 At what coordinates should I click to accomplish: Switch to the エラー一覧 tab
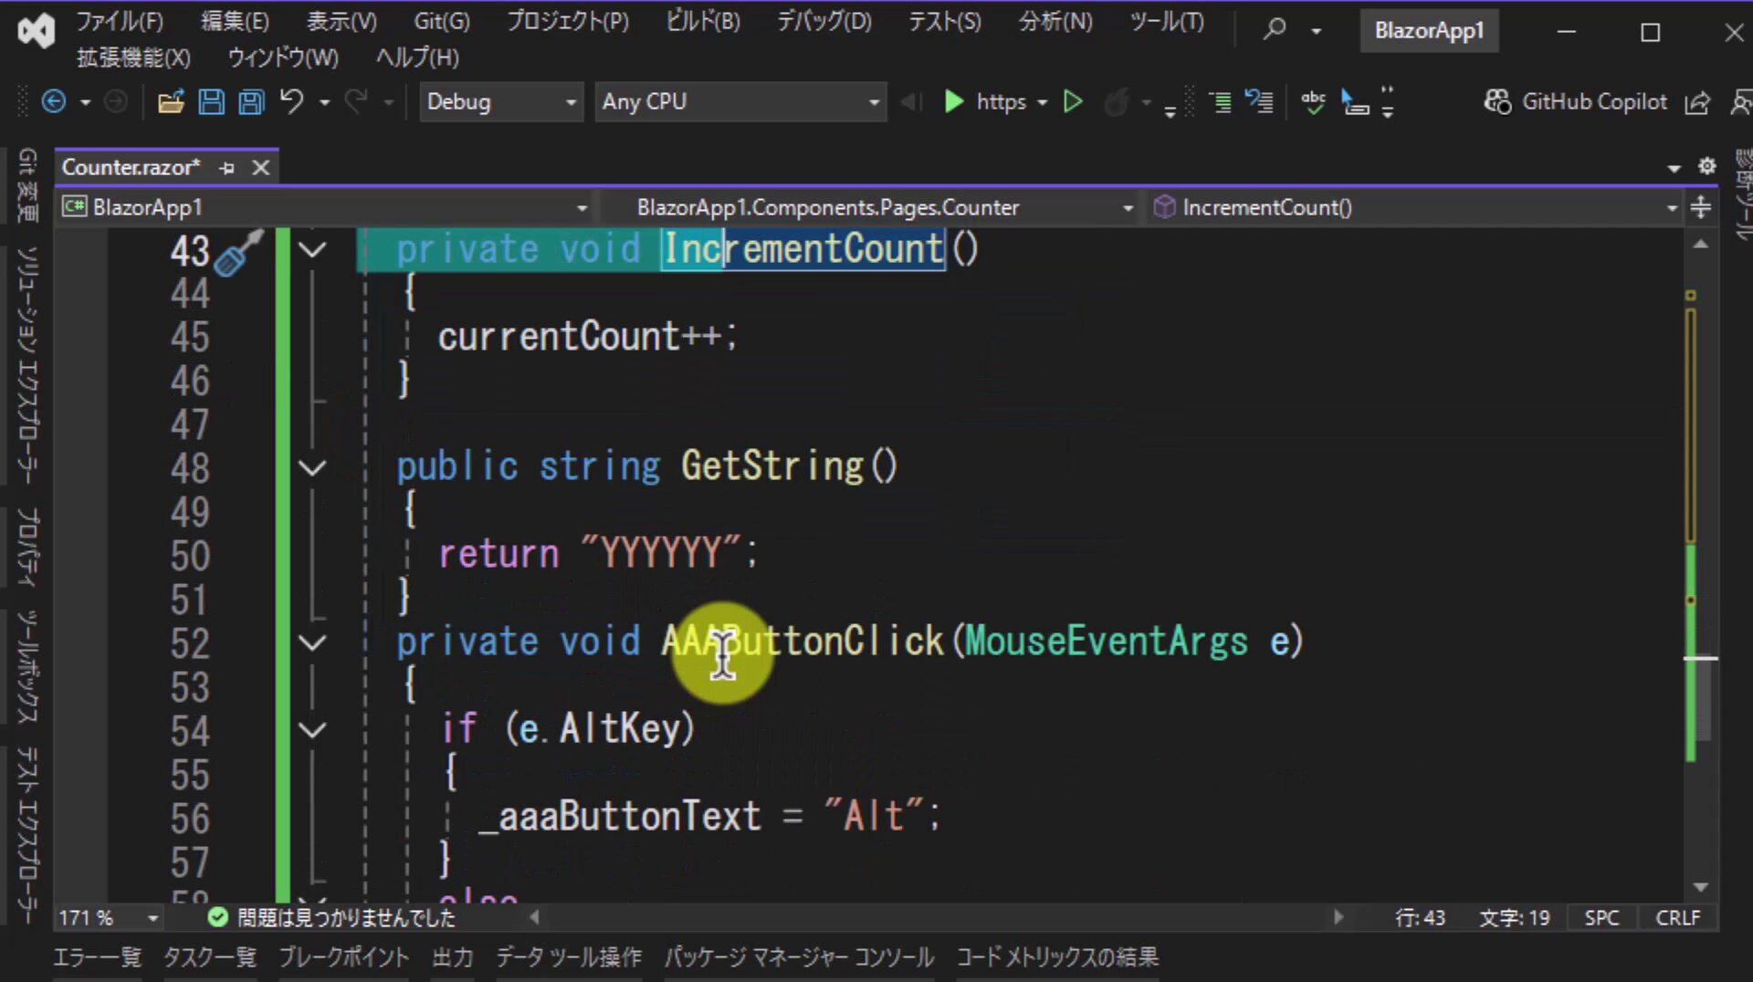pos(97,956)
